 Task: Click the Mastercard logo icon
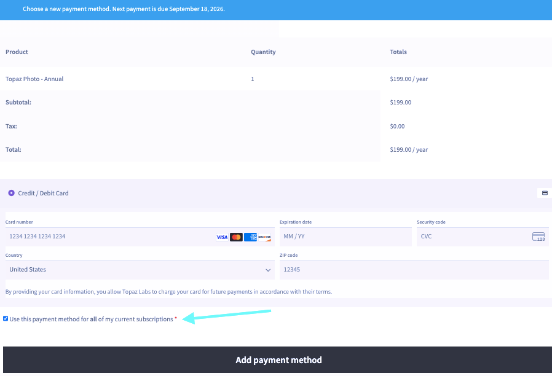236,237
